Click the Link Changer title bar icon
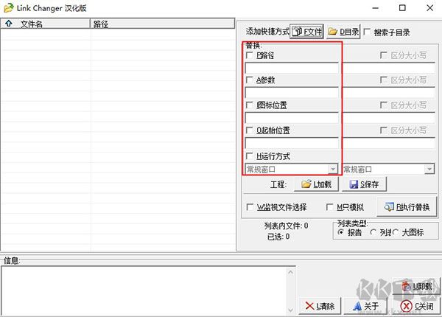This screenshot has width=442, height=317. click(8, 8)
